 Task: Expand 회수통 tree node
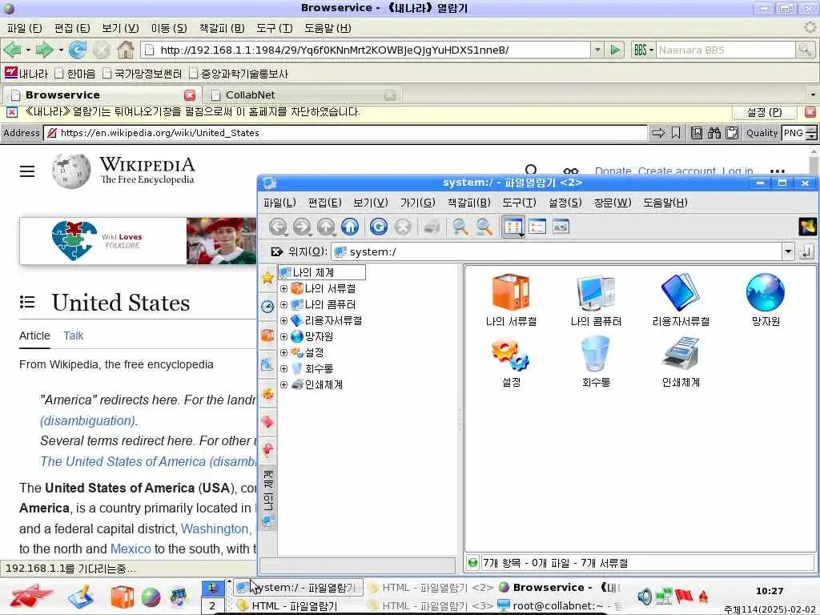283,368
